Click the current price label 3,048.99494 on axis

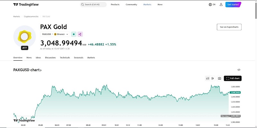point(235,92)
